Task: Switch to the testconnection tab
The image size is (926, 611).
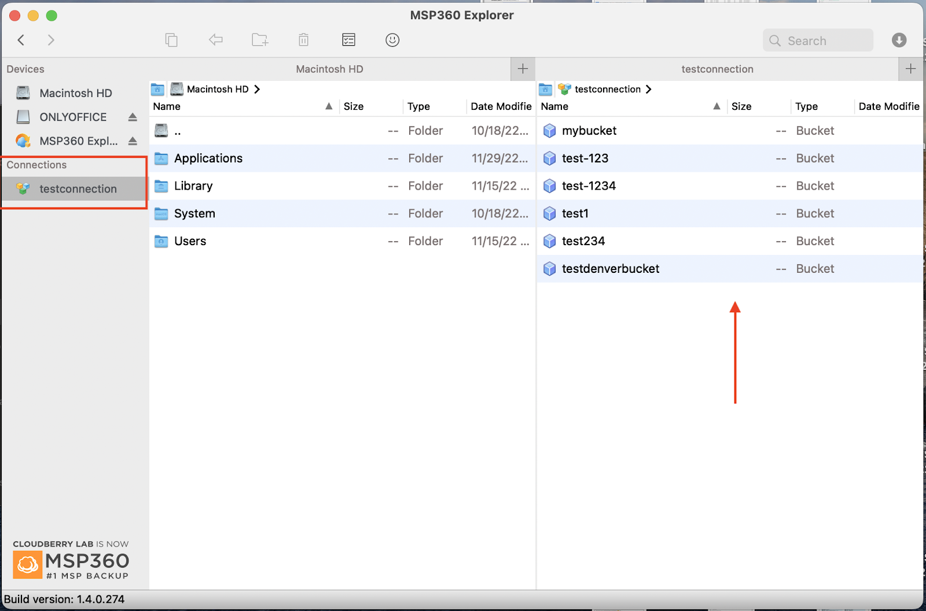Action: click(x=717, y=69)
